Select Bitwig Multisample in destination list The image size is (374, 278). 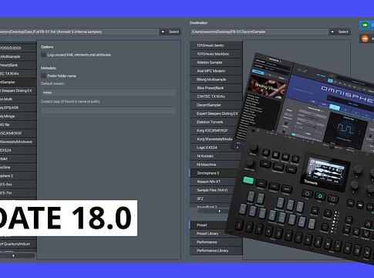coord(216,80)
